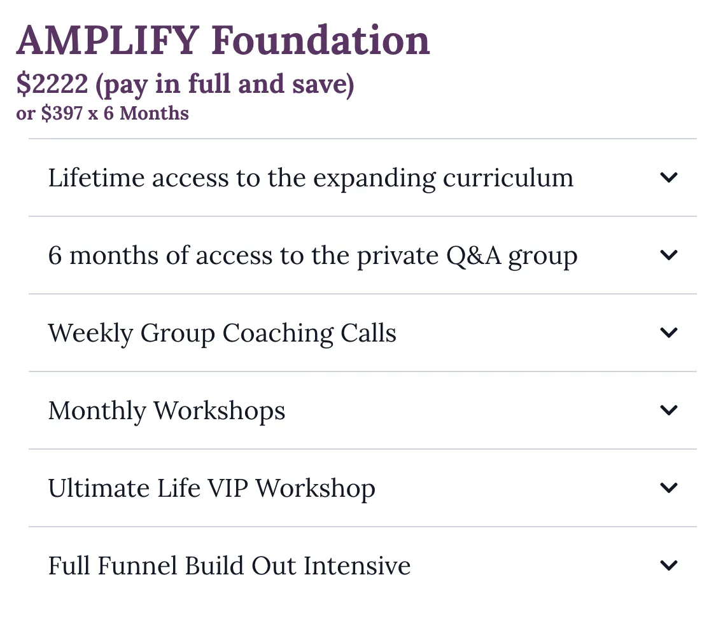
Task: Show details for 'Monthly Workshops' title
Action: coord(166,412)
